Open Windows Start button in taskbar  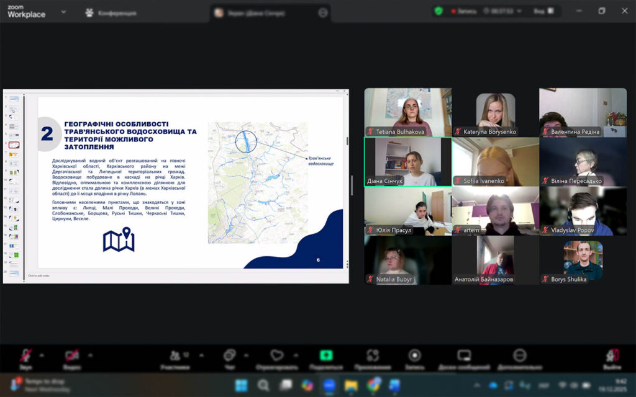241,385
